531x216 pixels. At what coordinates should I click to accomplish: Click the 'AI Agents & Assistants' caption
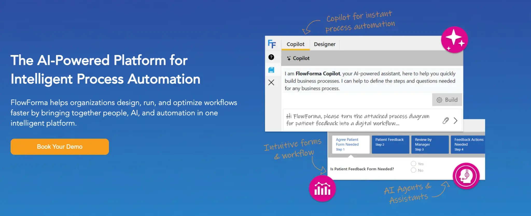click(408, 193)
